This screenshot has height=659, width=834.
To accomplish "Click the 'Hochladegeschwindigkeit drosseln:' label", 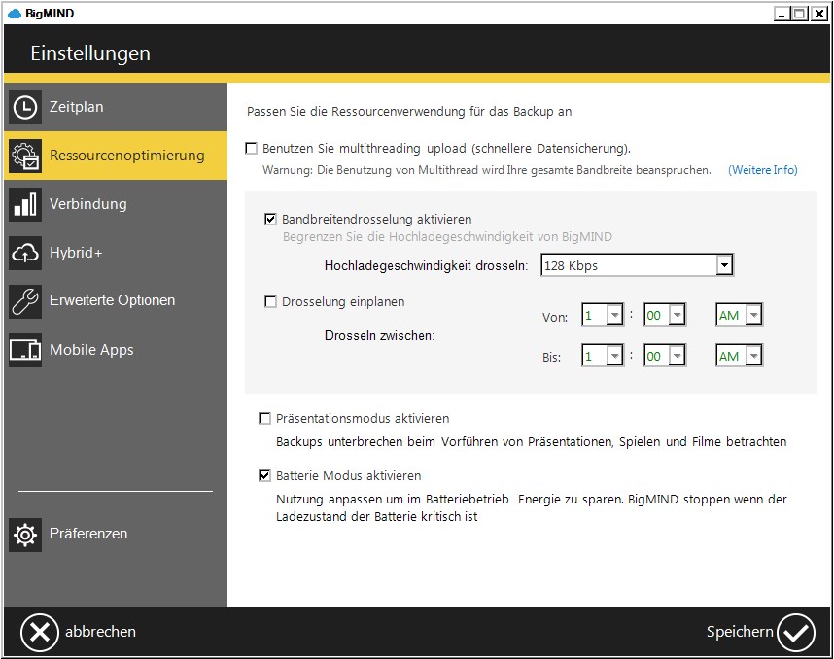I will 426,266.
